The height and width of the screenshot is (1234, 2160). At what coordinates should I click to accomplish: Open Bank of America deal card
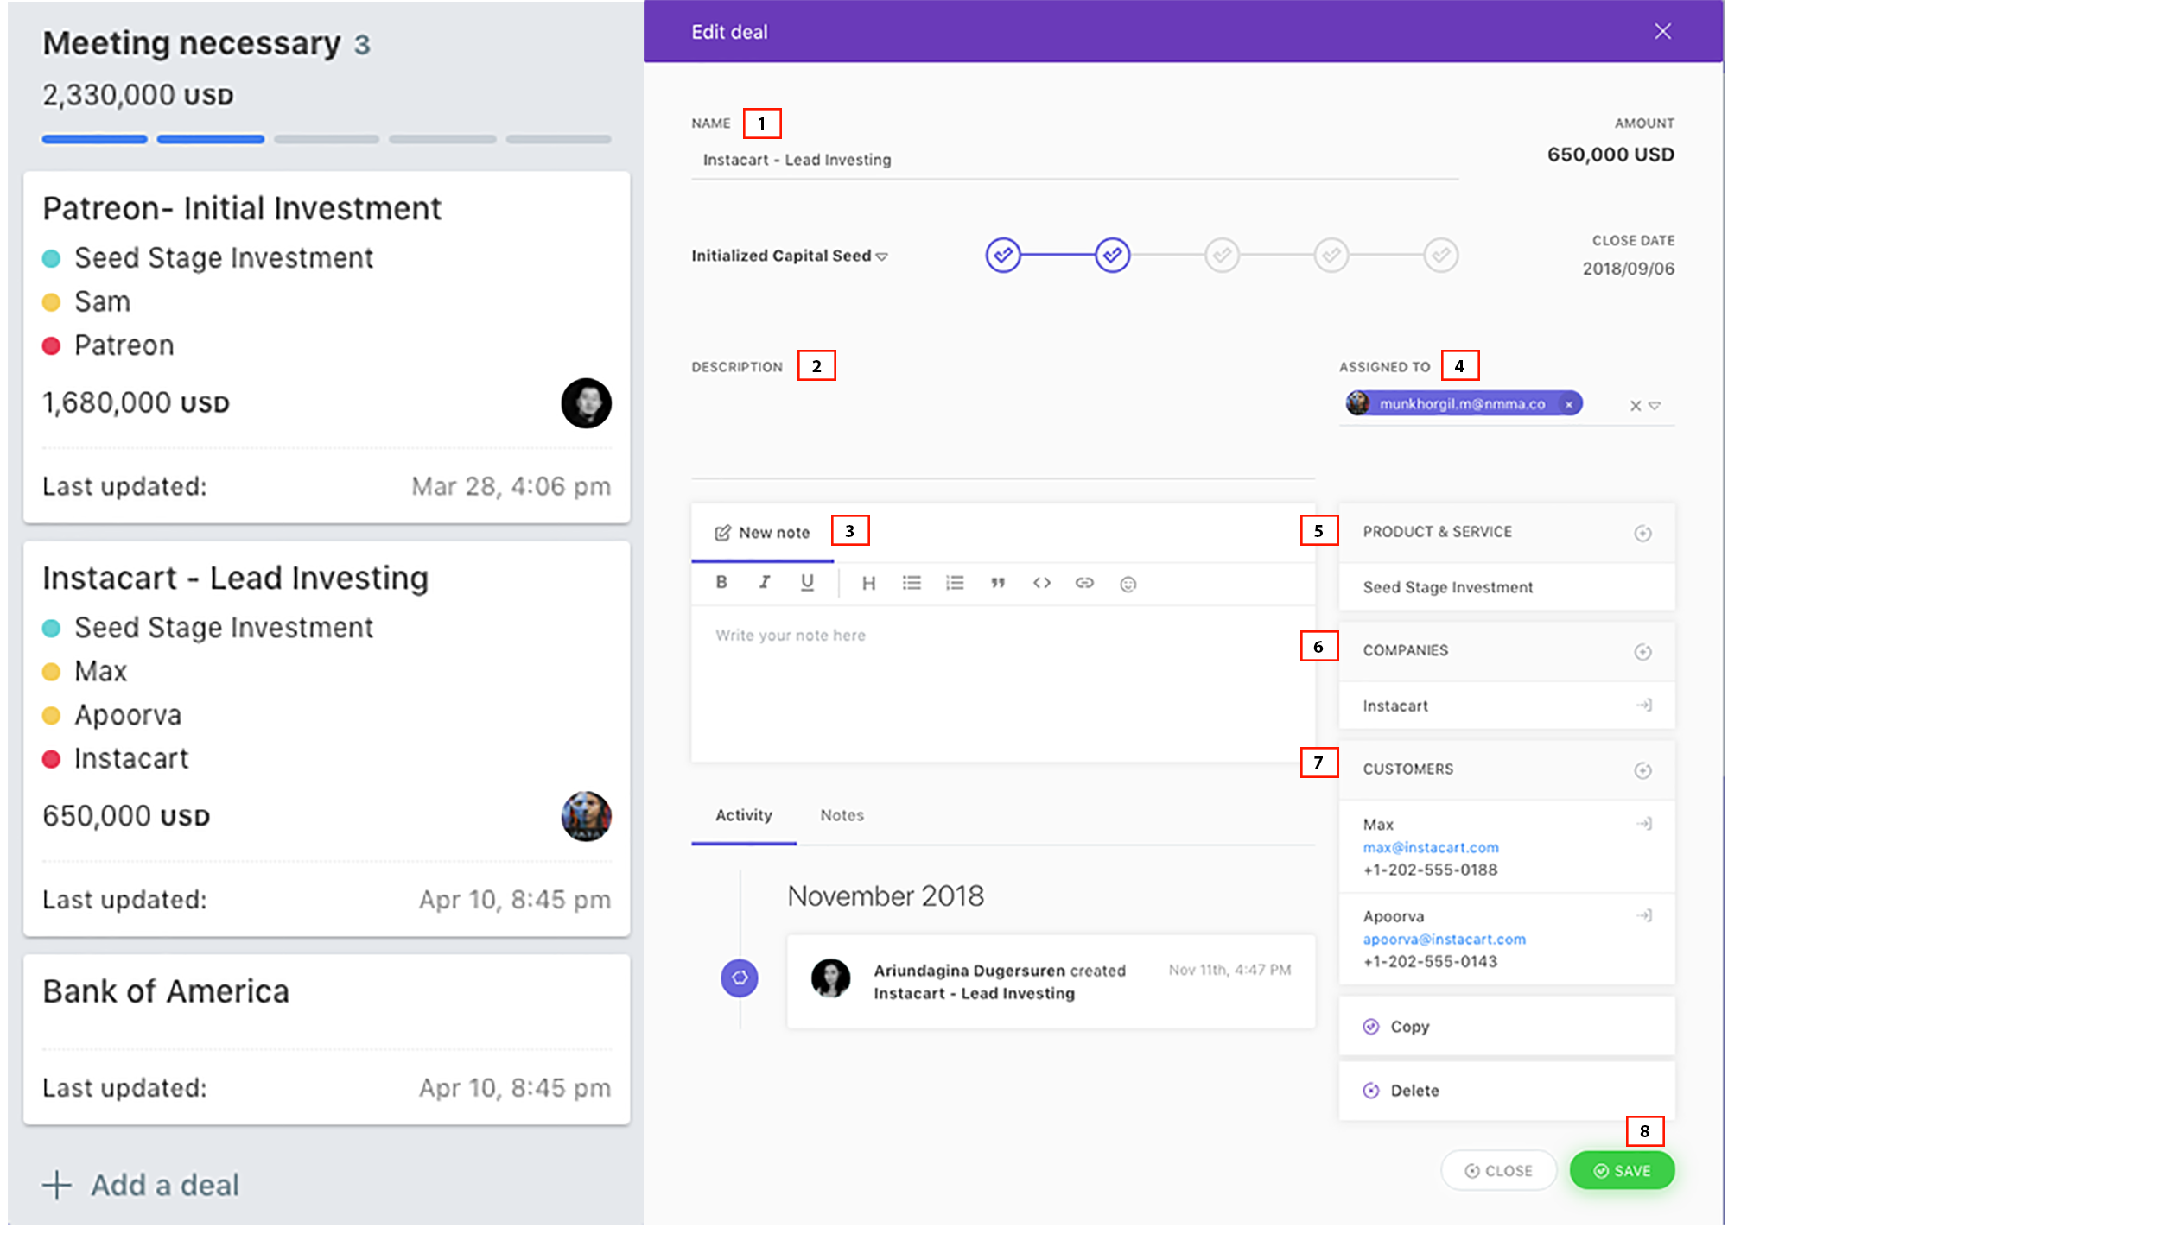327,1039
